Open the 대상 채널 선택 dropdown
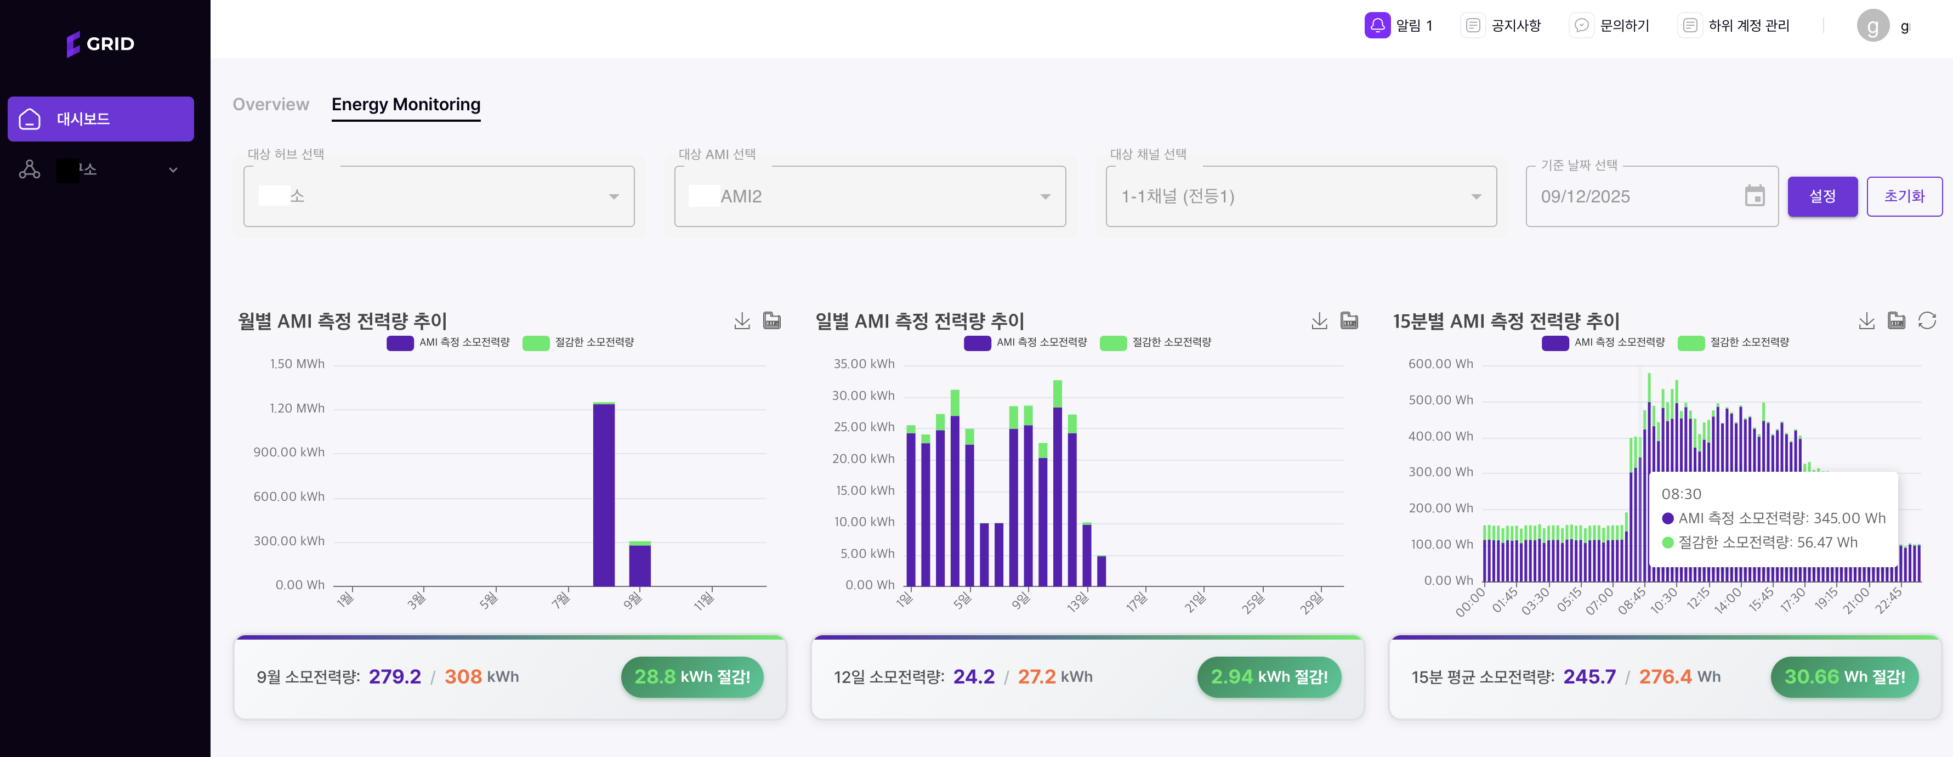Image resolution: width=1953 pixels, height=757 pixels. (1301, 196)
